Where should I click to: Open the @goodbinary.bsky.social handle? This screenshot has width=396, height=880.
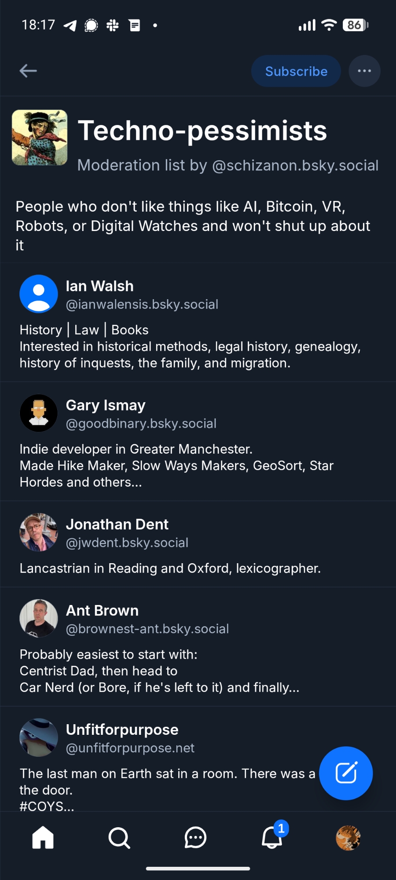(x=141, y=424)
